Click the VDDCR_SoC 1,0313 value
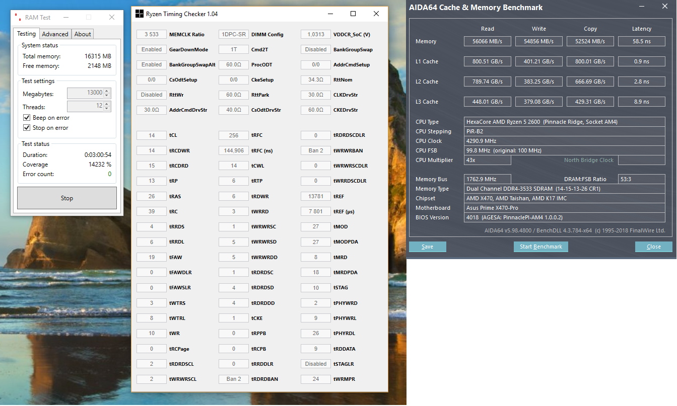The width and height of the screenshot is (677, 406). pos(316,34)
